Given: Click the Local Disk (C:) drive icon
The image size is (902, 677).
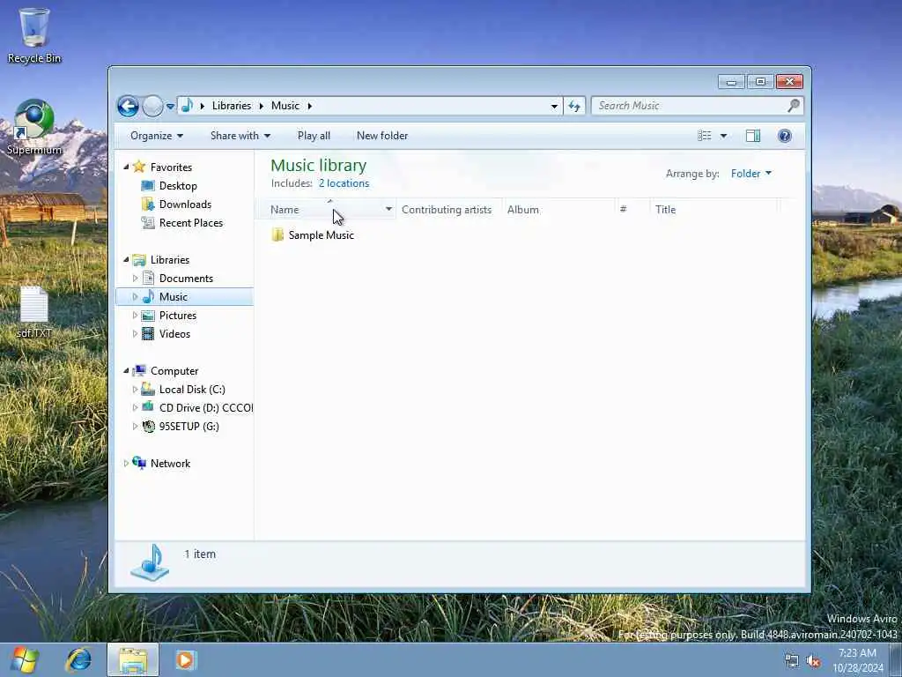Looking at the screenshot, I should pos(148,389).
